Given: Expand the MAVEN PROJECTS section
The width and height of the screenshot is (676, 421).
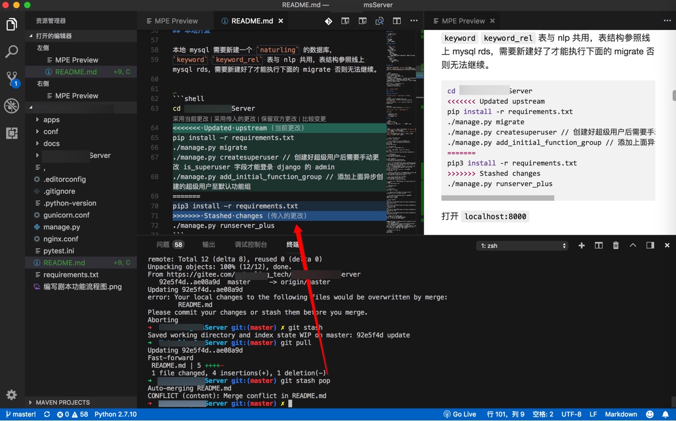Looking at the screenshot, I should click(81, 403).
